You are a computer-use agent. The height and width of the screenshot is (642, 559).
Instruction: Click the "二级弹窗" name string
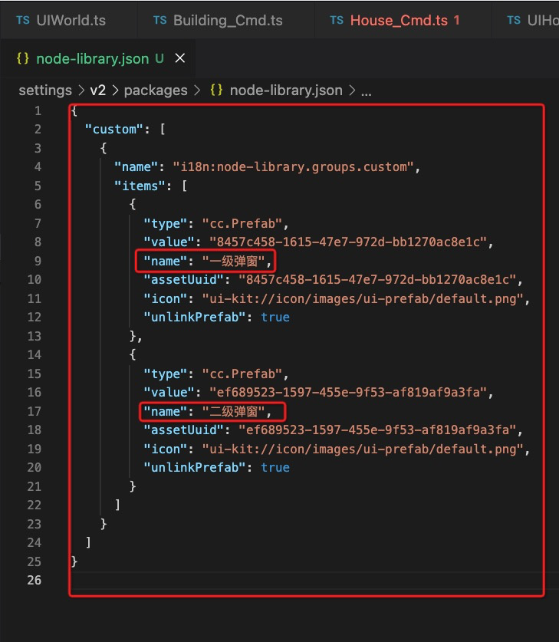234,411
